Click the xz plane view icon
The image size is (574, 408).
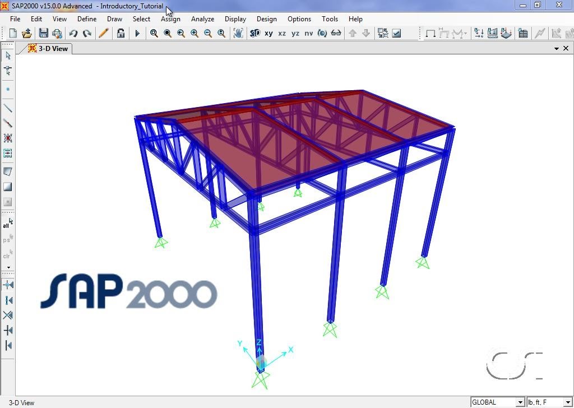click(283, 33)
